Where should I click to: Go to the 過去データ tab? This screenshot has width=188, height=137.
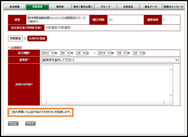pyautogui.click(x=151, y=7)
